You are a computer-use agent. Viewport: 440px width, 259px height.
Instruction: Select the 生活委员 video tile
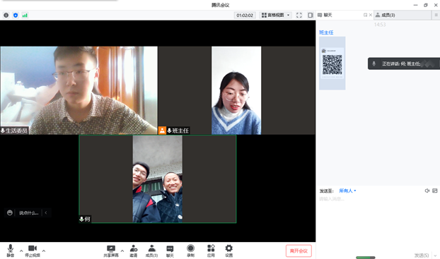79,90
